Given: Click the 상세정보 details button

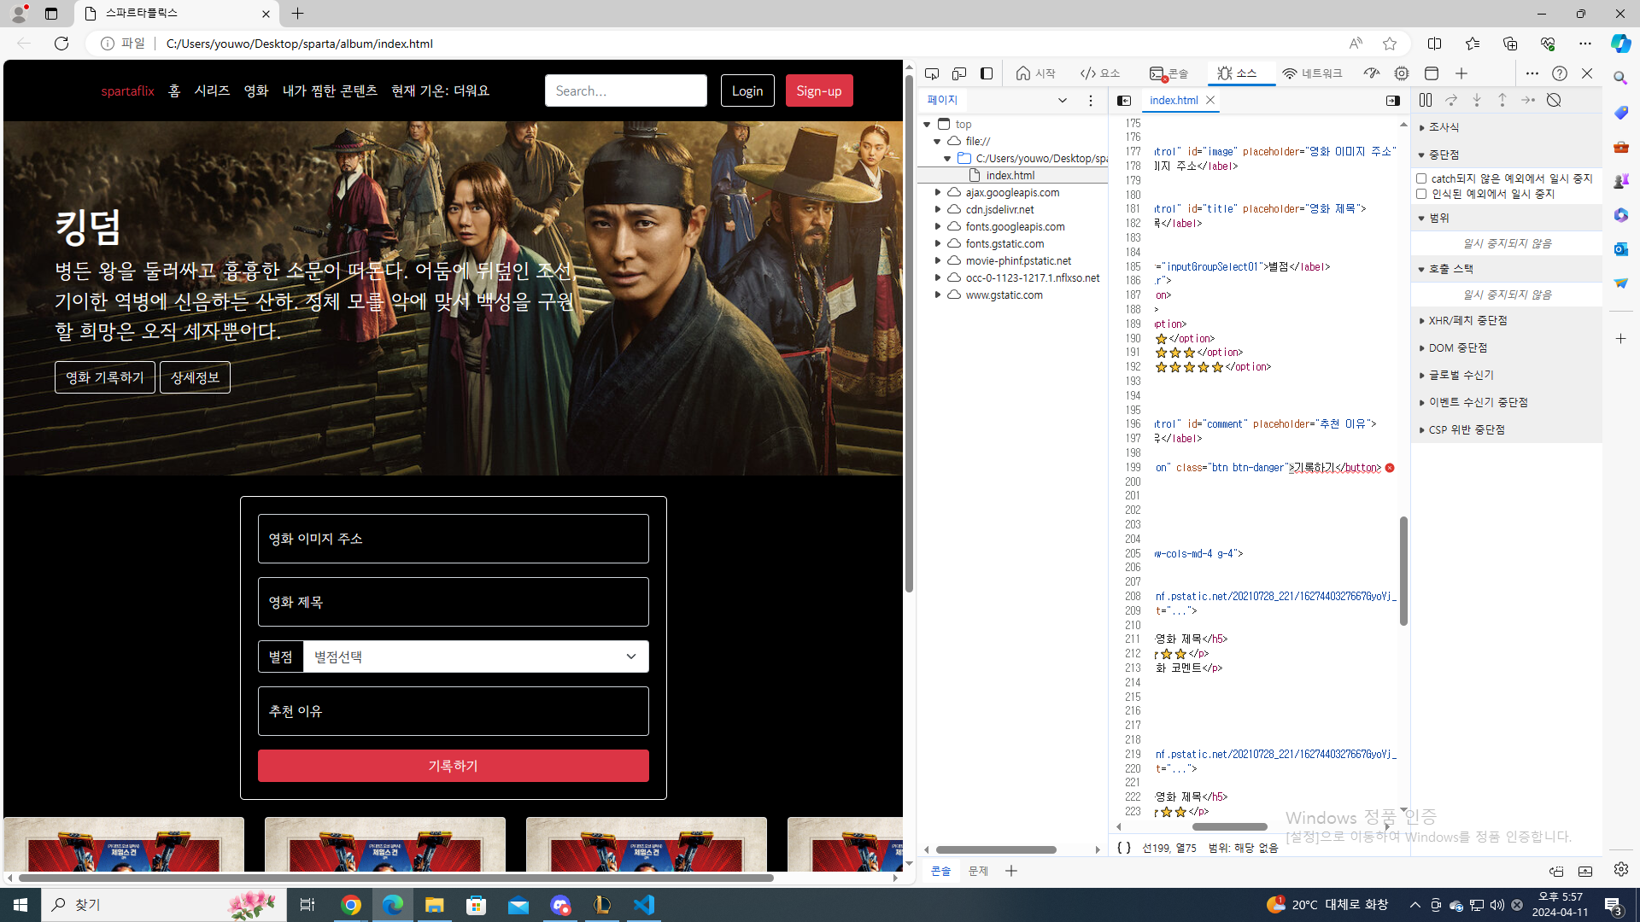Looking at the screenshot, I should pos(195,377).
